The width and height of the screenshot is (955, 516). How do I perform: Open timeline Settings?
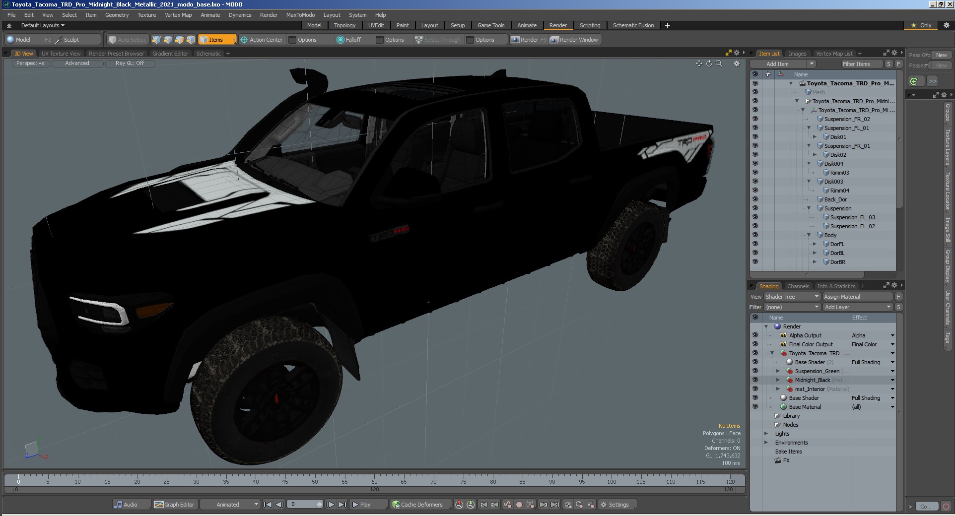pos(617,505)
